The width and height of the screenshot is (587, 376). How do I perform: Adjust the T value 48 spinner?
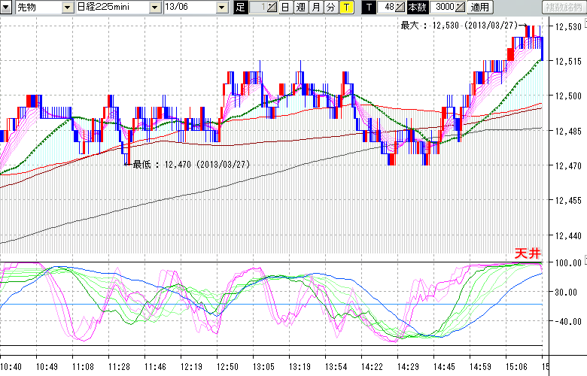pyautogui.click(x=400, y=8)
